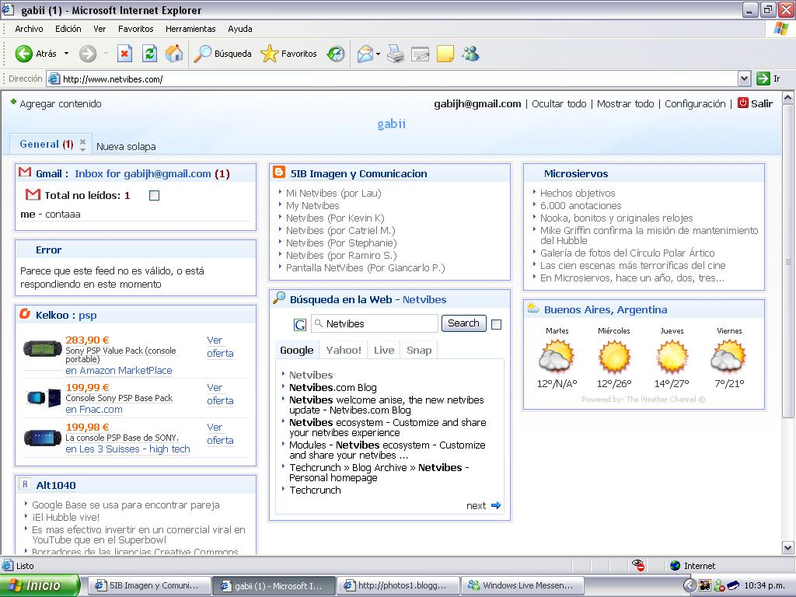Viewport: 796px width, 597px height.
Task: Open the Back button history dropdown arrow
Action: pos(66,54)
